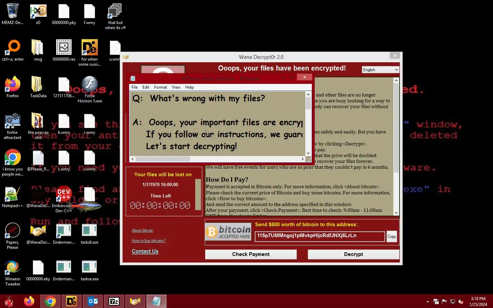Select the c.wnry file icon
This screenshot has height=308, width=493.
(64, 161)
